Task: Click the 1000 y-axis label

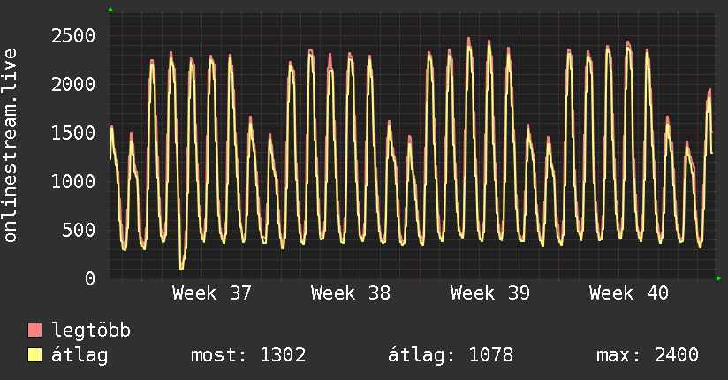Action: [x=73, y=182]
